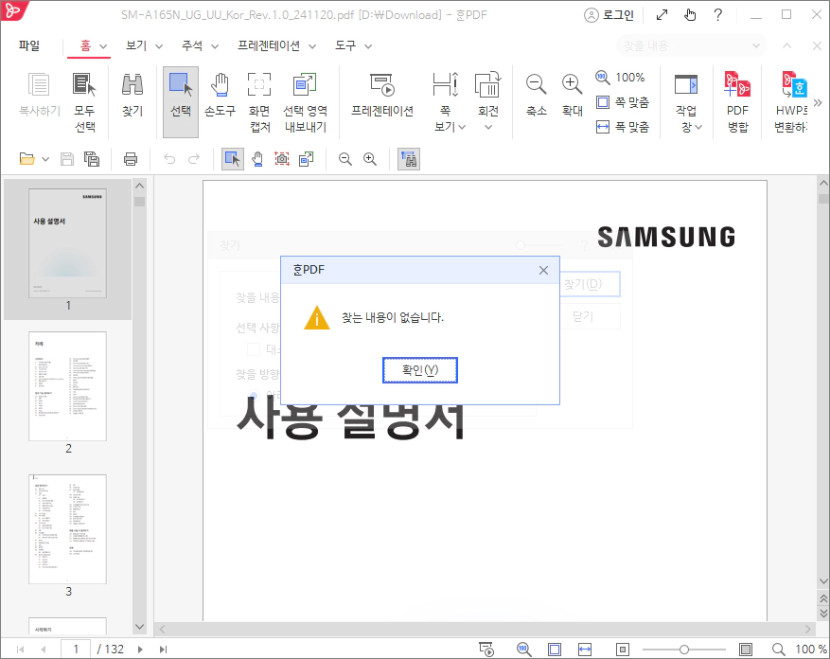
Task: Open the 도구 tab dropdown chevron
Action: 368,46
